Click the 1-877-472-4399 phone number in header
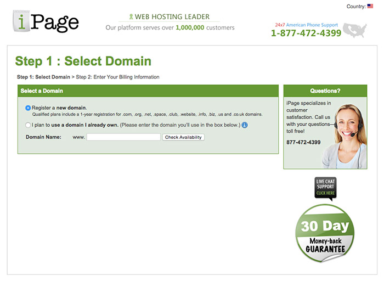 [306, 33]
